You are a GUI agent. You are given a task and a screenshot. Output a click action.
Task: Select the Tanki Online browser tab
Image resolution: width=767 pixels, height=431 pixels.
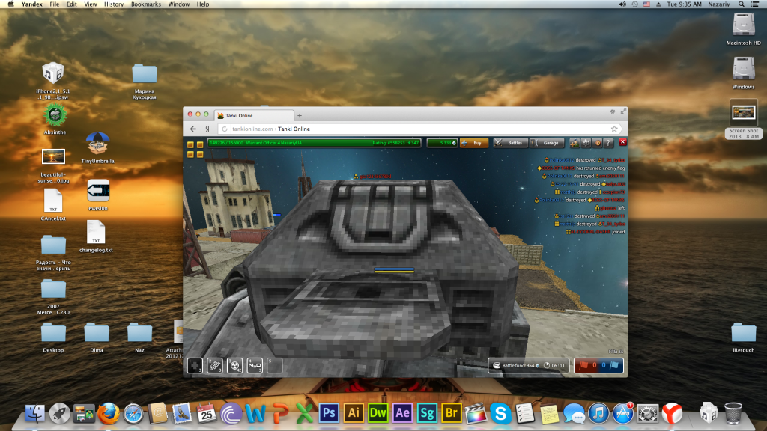pos(251,116)
